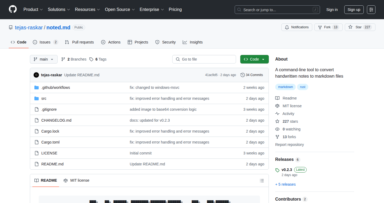Open the noted.md repository link
The image size is (384, 203).
58,27
